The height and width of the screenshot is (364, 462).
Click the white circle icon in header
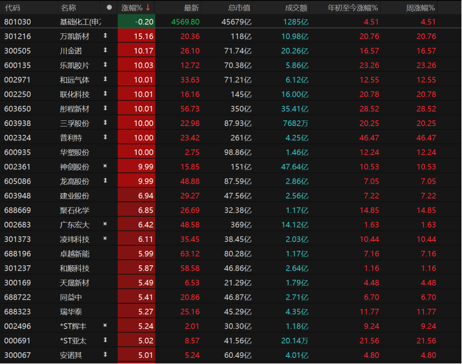click(x=109, y=8)
